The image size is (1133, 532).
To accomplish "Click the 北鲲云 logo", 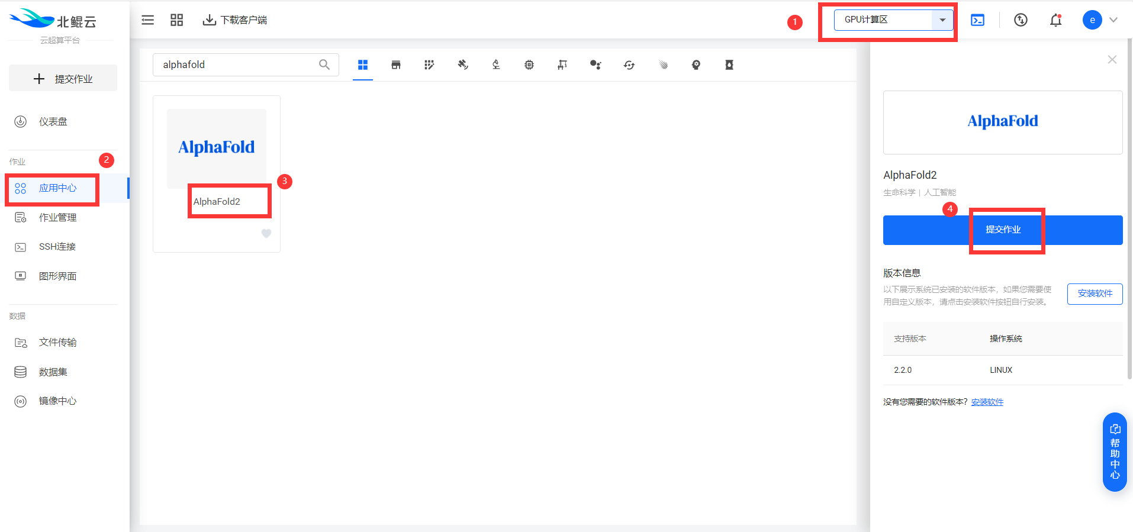I will tap(53, 20).
